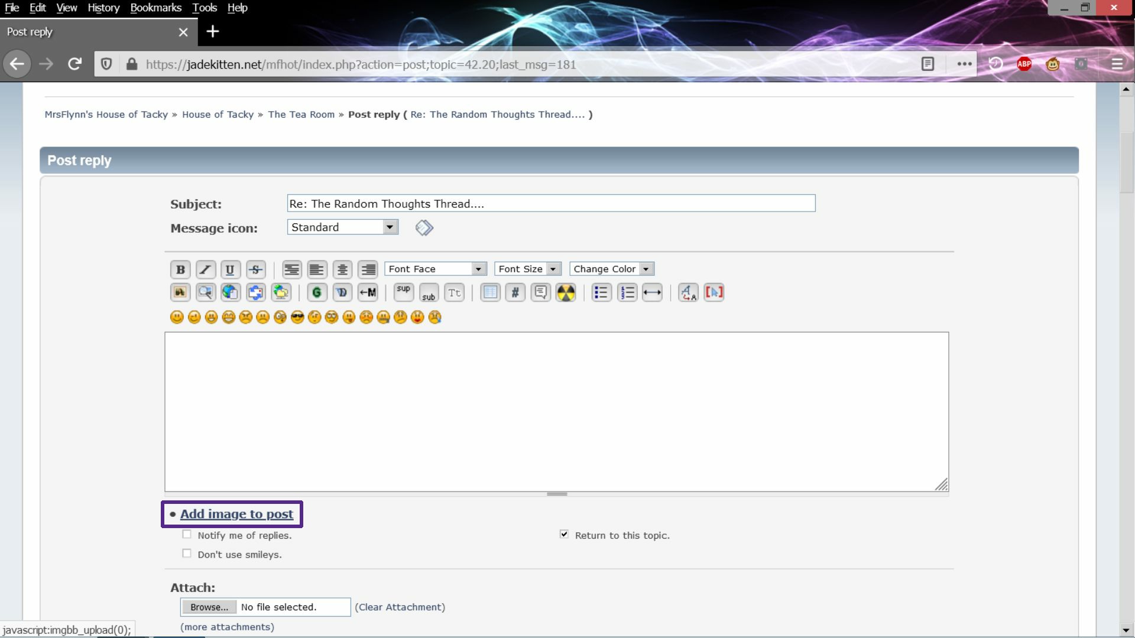Open the Message icon Standard dropdown
Screen dimensions: 1135x638
pos(343,227)
